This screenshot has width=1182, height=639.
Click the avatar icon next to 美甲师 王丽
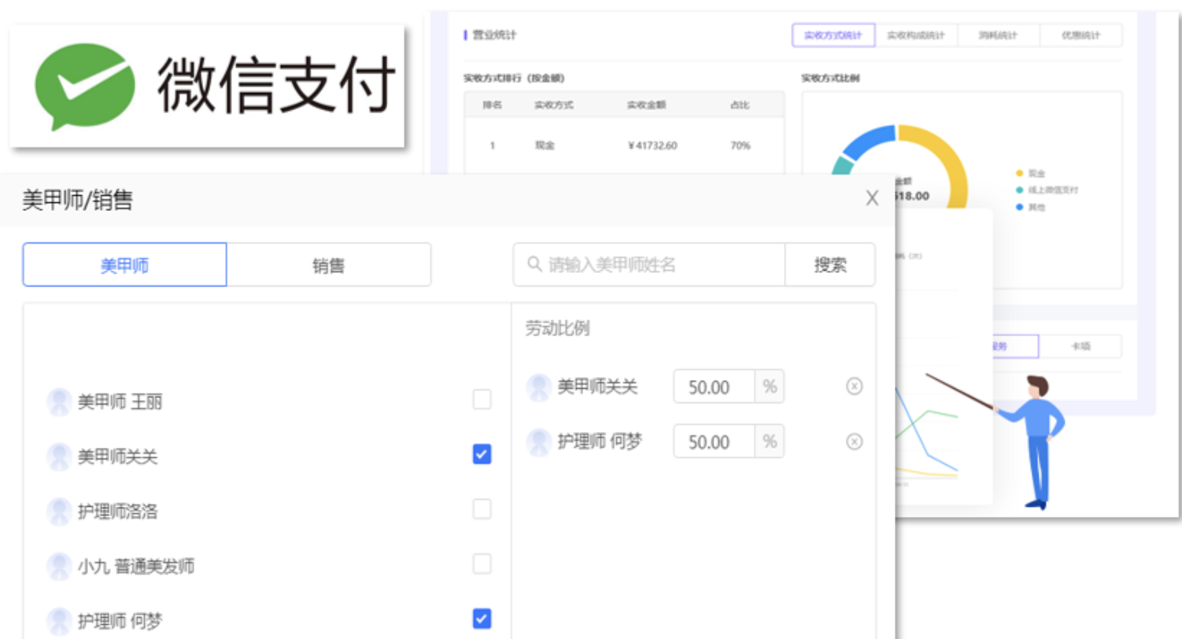click(59, 401)
